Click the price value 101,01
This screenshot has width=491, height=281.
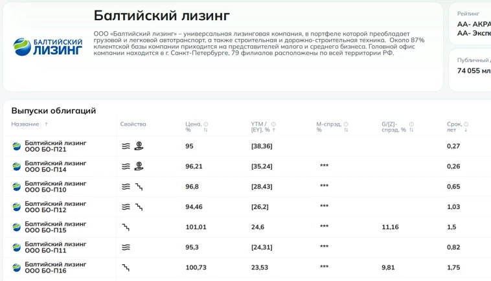coord(196,227)
